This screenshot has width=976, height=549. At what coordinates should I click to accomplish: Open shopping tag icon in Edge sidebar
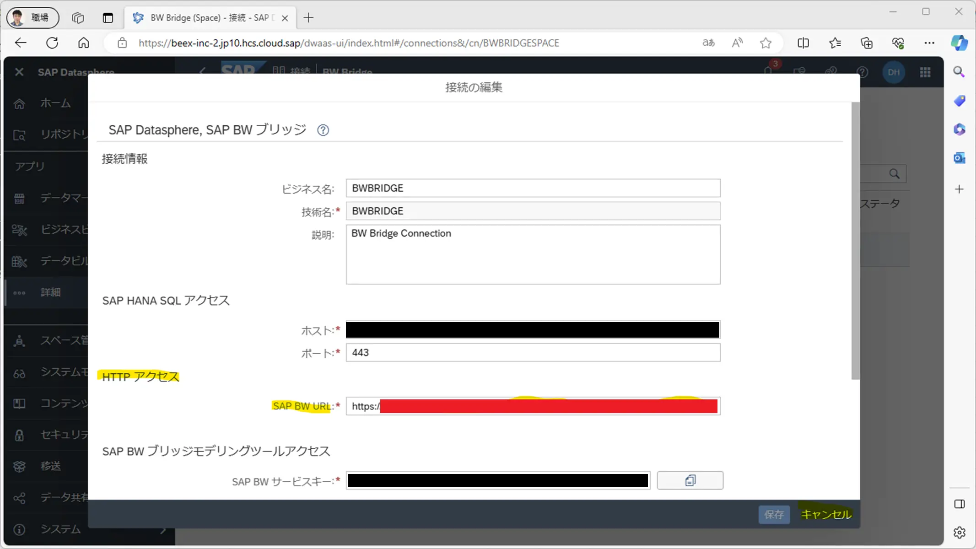pyautogui.click(x=959, y=101)
